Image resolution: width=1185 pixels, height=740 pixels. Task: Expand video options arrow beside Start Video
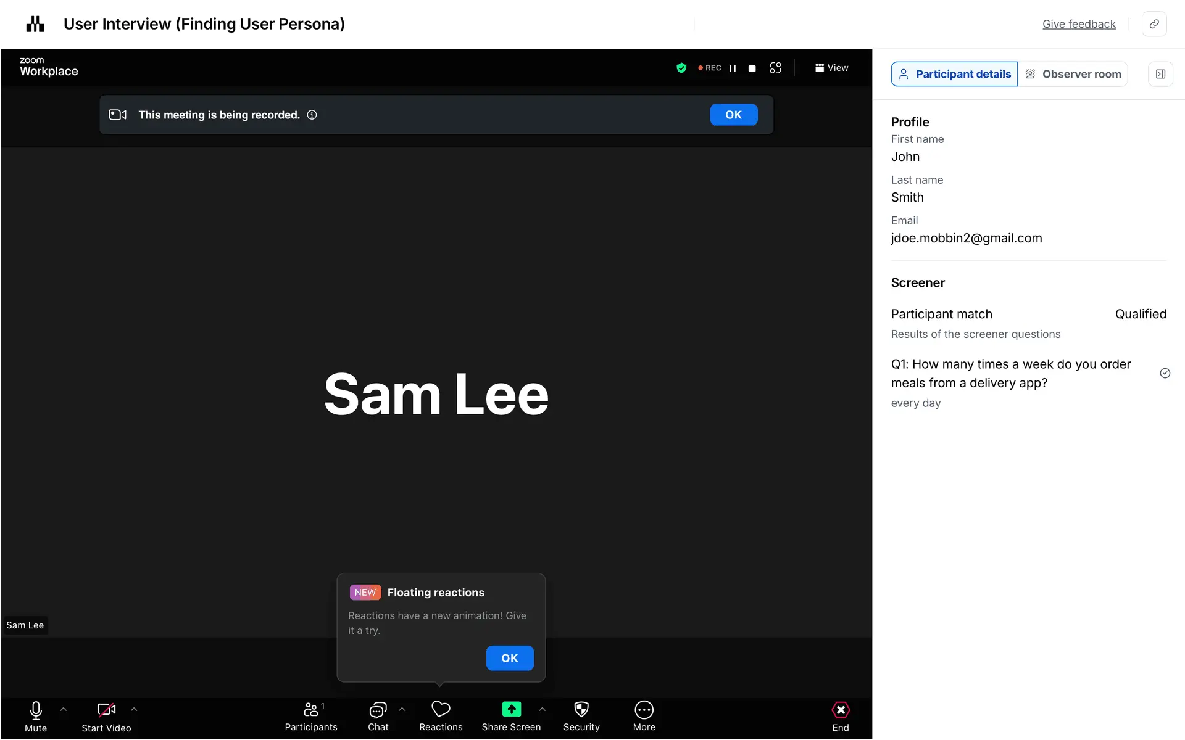pyautogui.click(x=134, y=710)
